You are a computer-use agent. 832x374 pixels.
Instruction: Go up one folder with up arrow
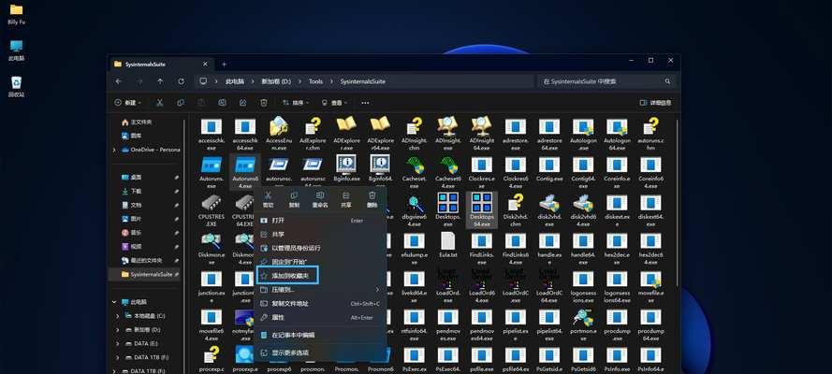[160, 81]
